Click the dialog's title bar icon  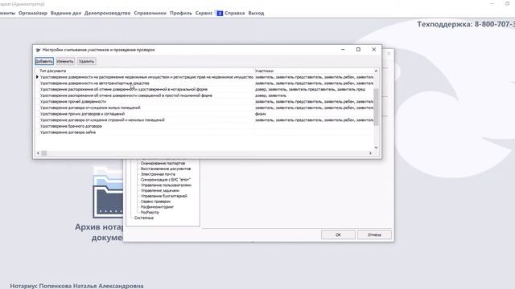(x=38, y=50)
